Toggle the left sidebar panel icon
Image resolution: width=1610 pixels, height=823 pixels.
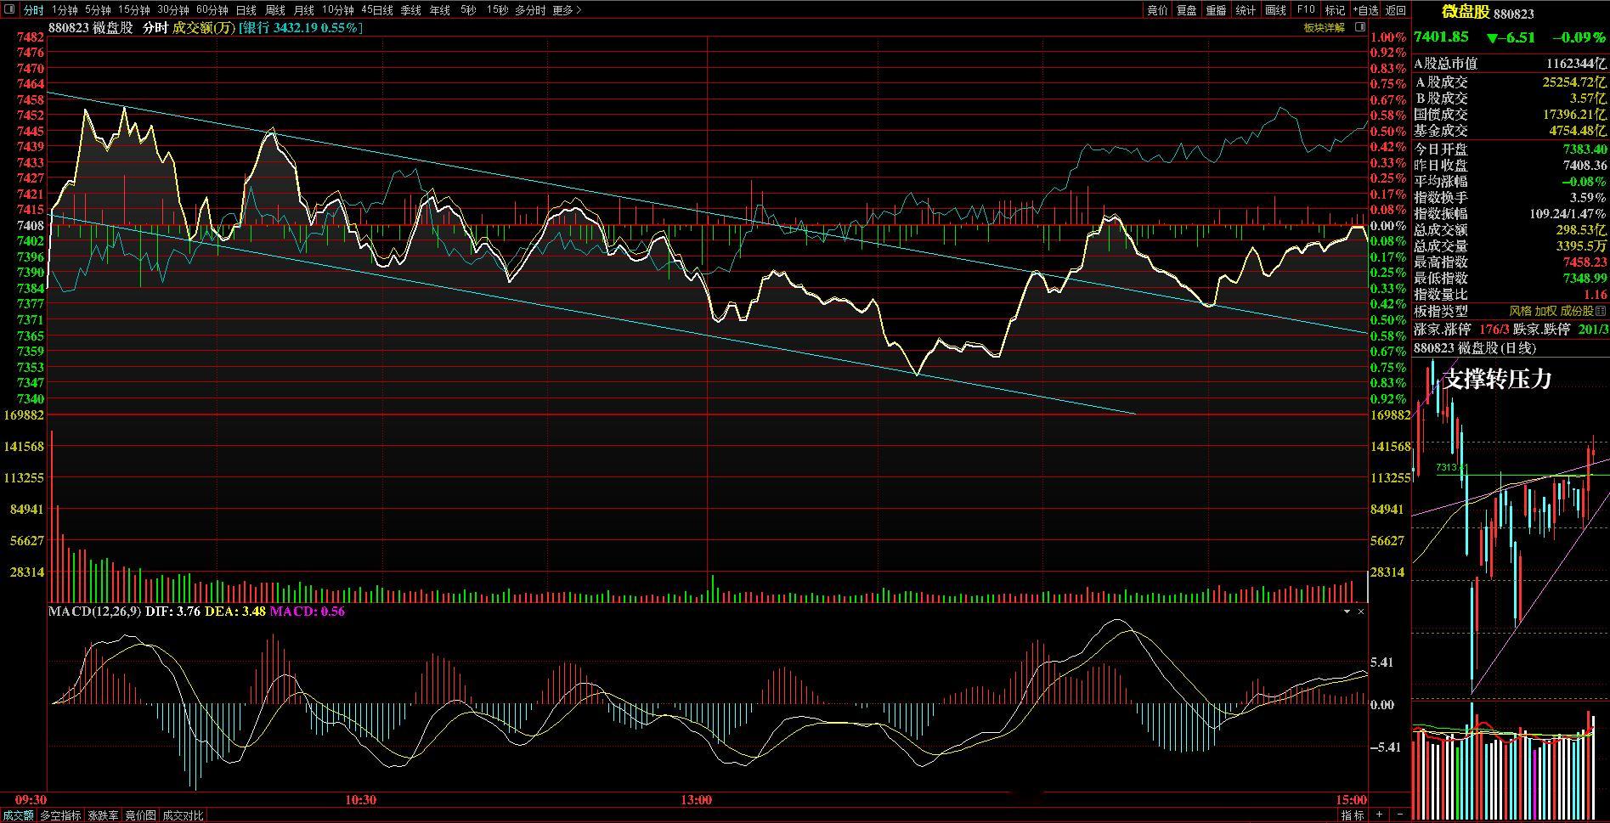point(9,10)
